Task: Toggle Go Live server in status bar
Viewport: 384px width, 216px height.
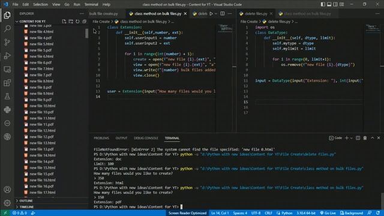Action: pos(328,213)
